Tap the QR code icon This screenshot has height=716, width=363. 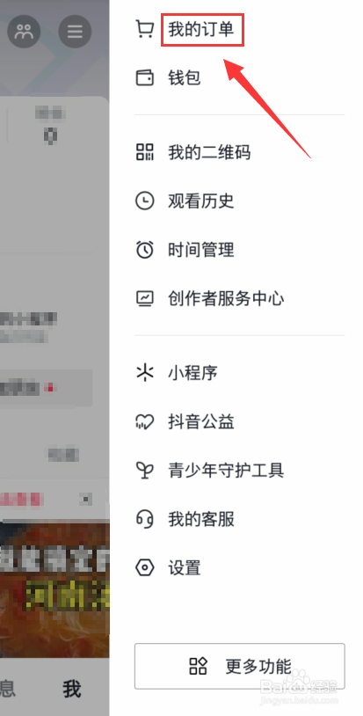145,151
